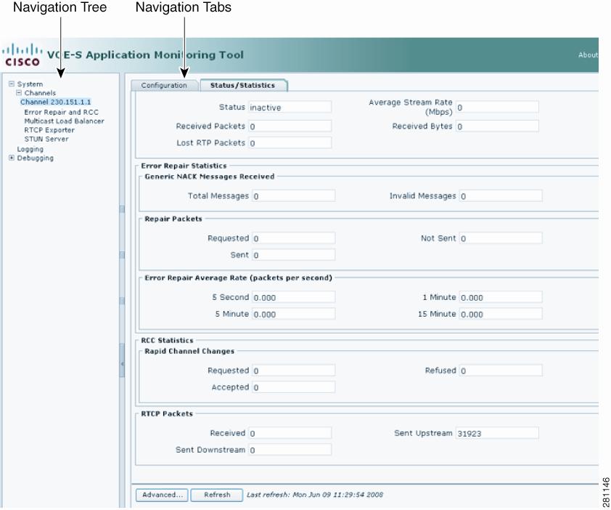
Task: Click the Lost RTP Packets field
Action: 290,143
